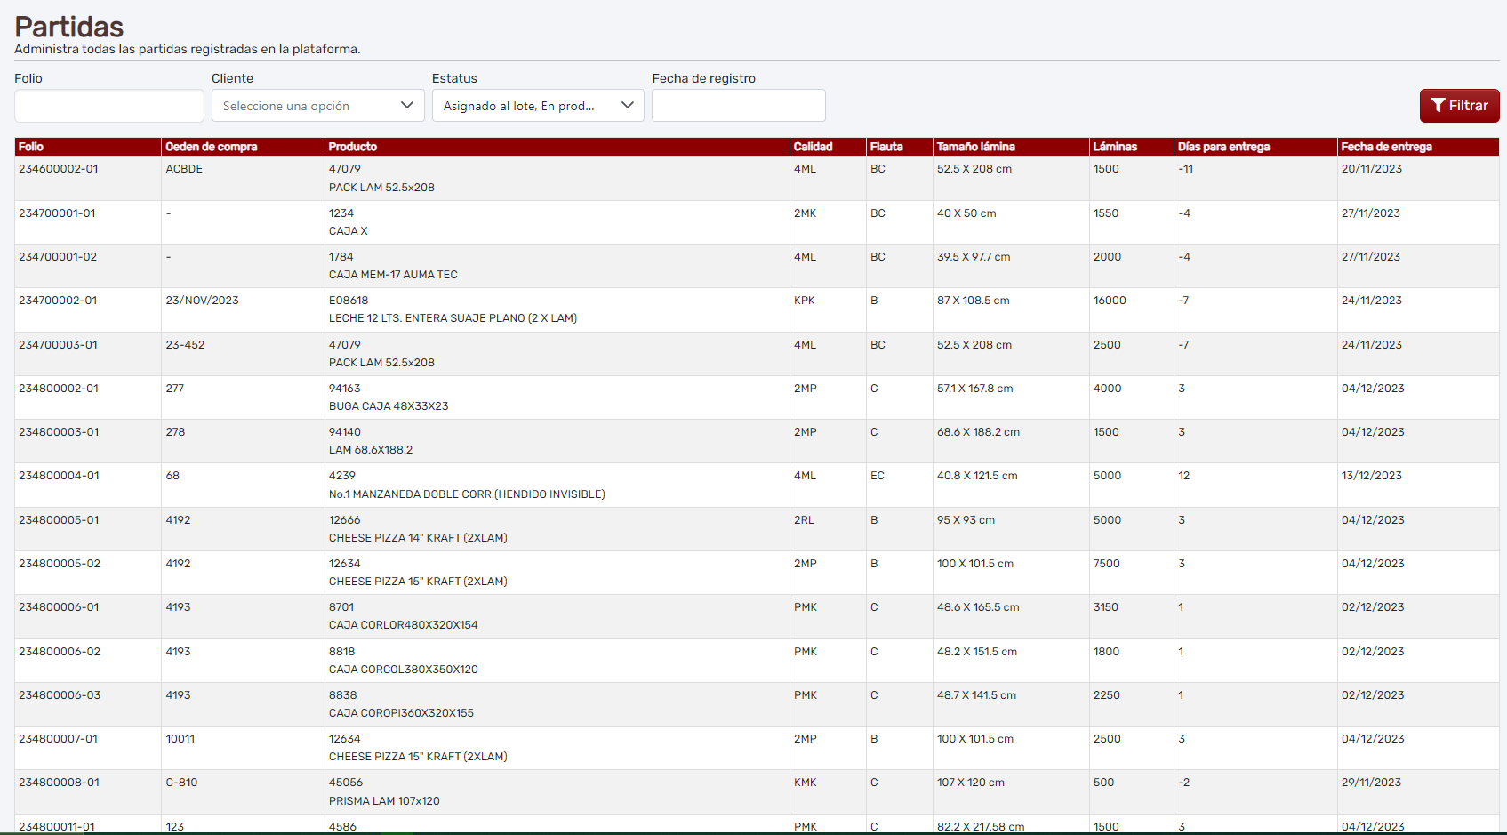Click product CHEESE PIZZA 14" KRAFT (2XLAM)

(418, 538)
